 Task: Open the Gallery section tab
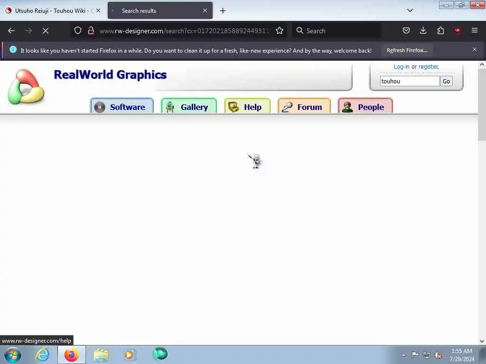point(189,106)
